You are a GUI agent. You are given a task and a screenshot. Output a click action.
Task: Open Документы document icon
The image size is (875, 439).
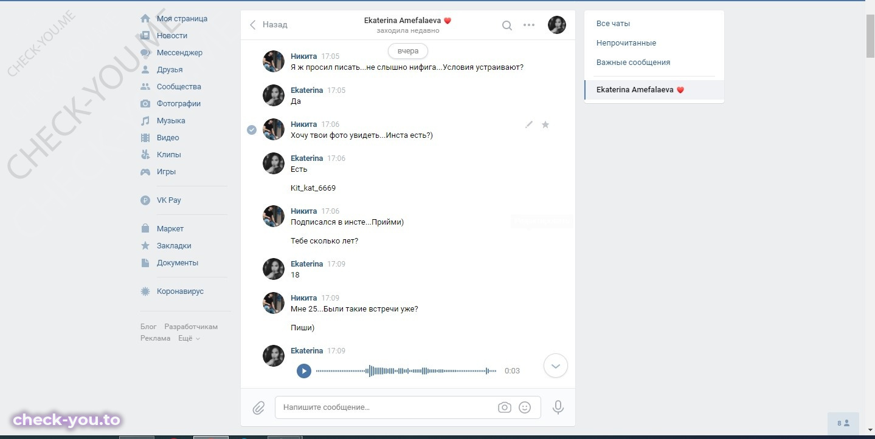coord(145,263)
